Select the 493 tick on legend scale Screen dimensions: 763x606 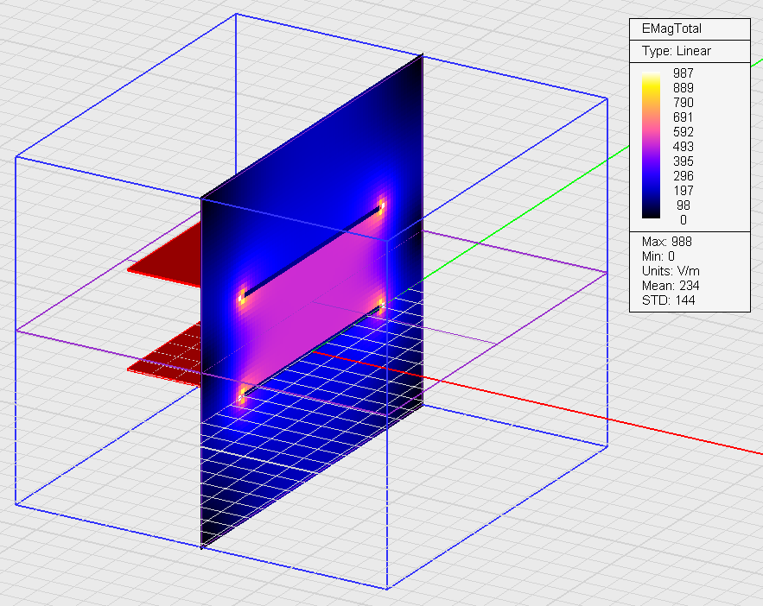[x=684, y=147]
